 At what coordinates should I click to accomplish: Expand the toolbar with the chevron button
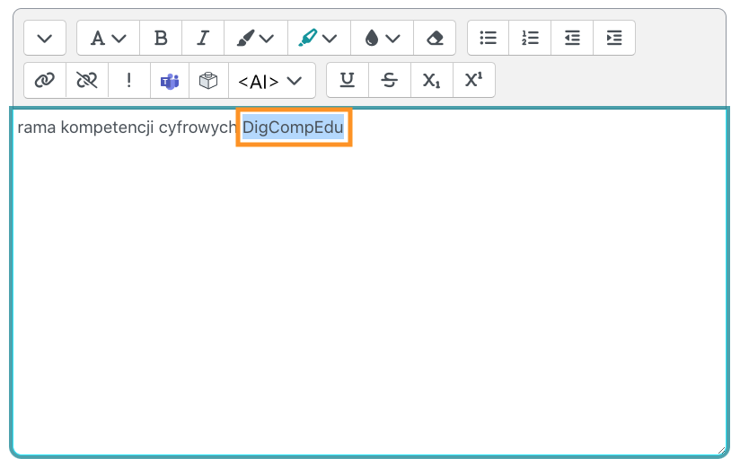(x=44, y=39)
